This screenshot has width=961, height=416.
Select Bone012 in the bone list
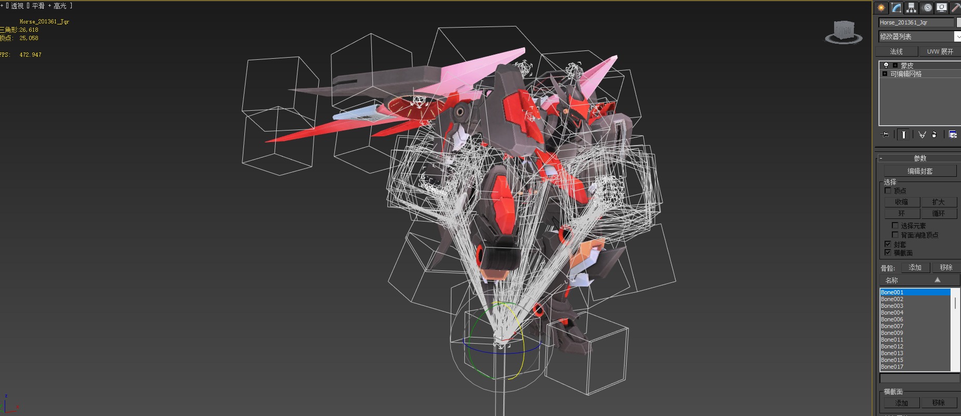915,346
